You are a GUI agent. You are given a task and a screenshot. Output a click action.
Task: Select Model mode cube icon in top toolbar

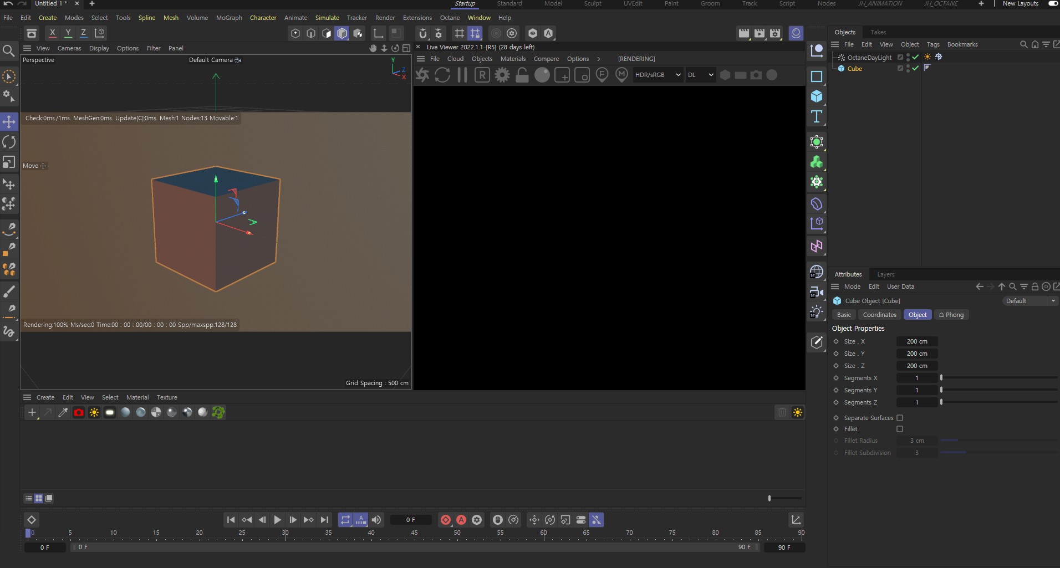tap(342, 33)
